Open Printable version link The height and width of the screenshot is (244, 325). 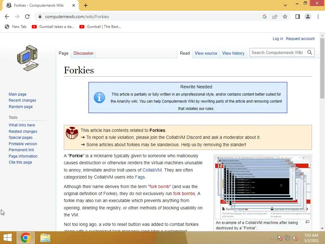23,144
